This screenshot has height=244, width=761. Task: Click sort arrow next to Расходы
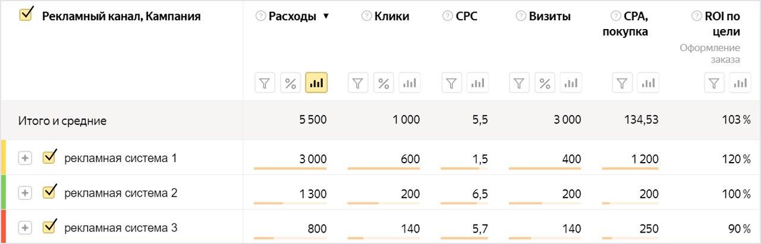[325, 17]
